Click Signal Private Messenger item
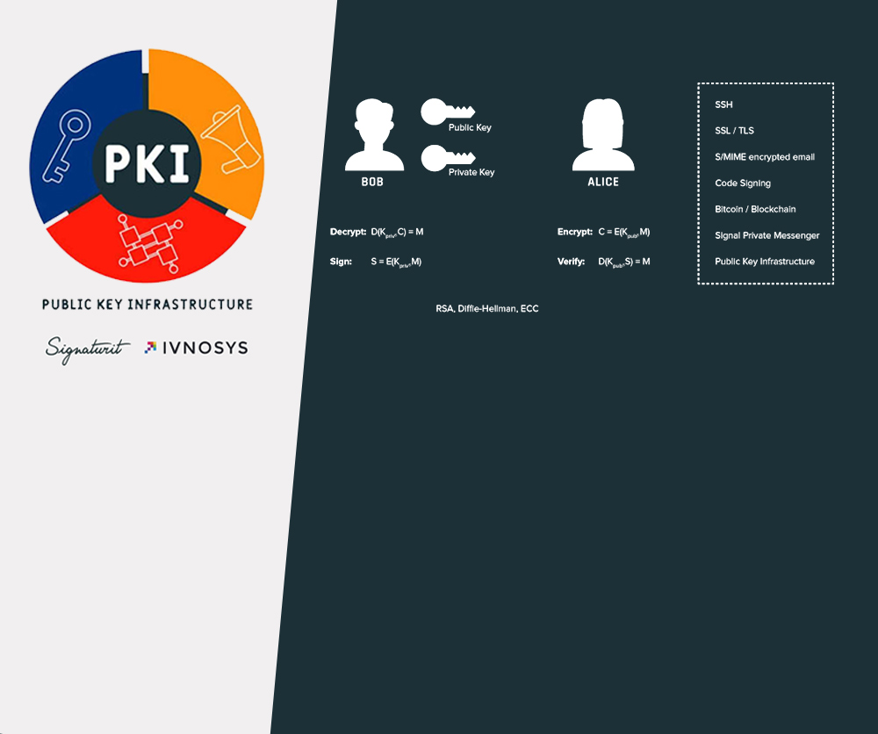The width and height of the screenshot is (878, 734). [766, 235]
